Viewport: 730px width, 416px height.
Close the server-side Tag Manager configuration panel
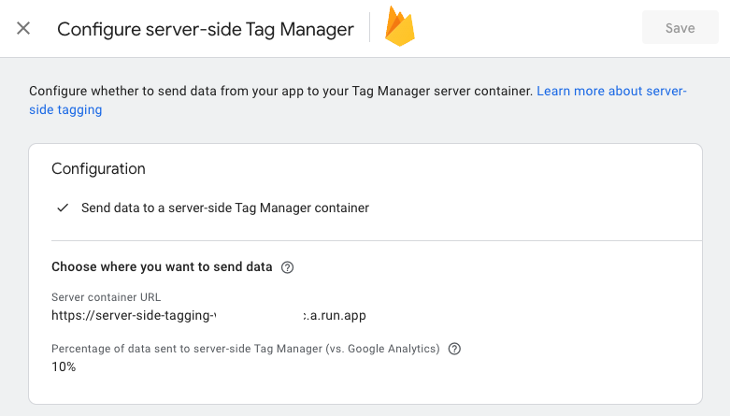[x=23, y=28]
